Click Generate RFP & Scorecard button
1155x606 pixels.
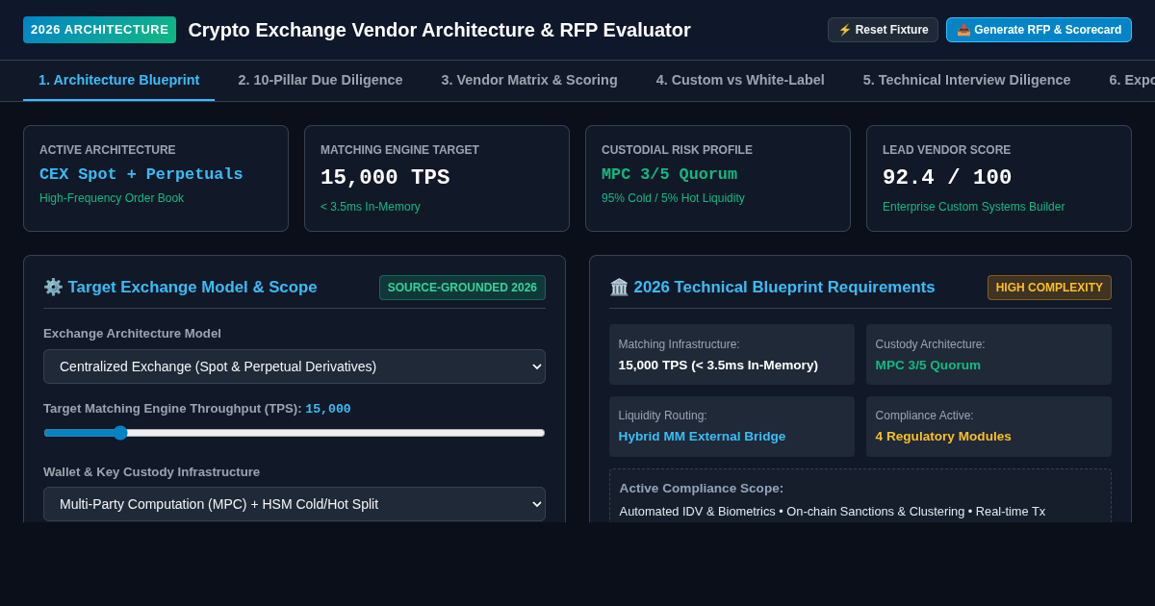click(x=1039, y=30)
